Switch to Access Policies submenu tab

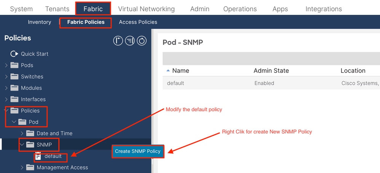pos(138,22)
